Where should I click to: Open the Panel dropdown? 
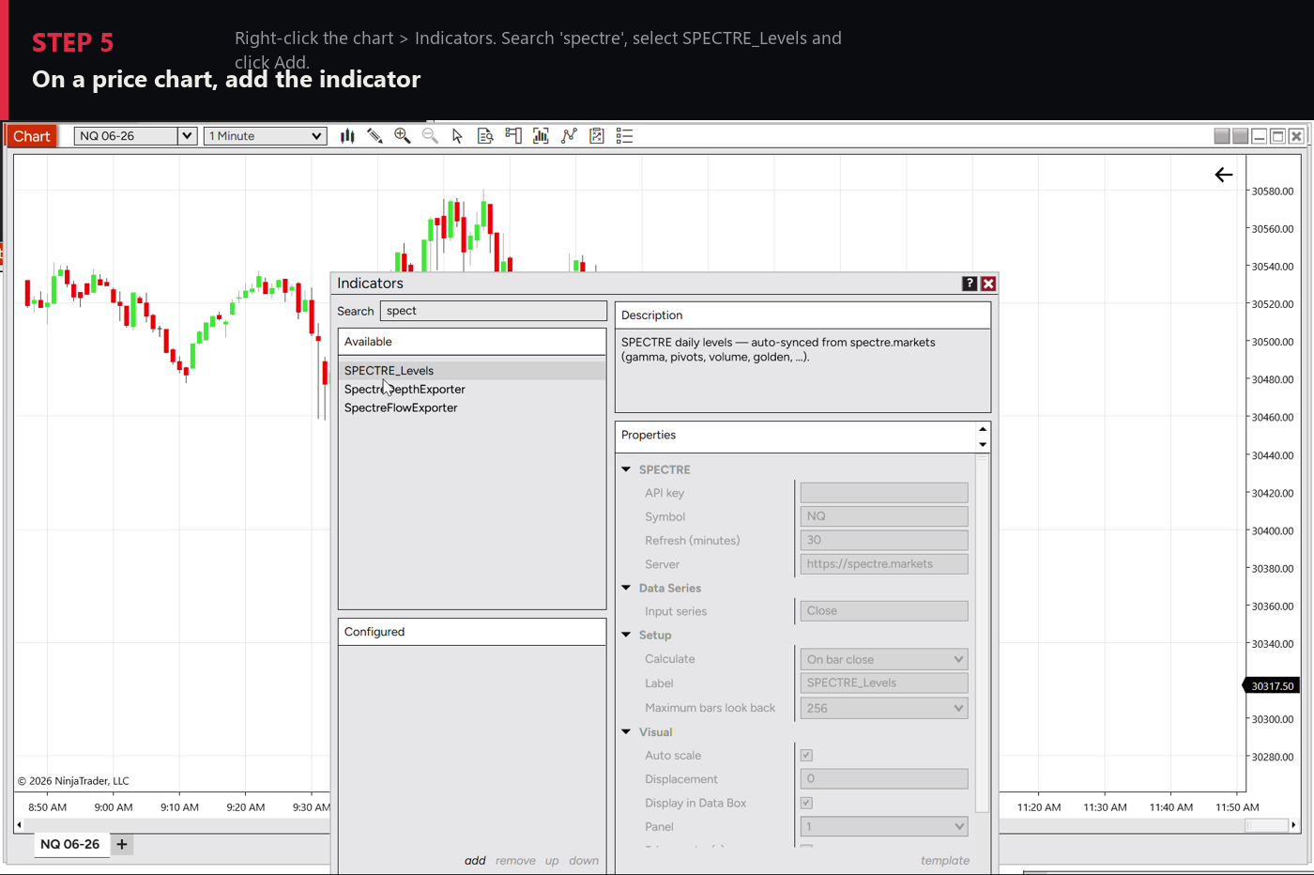pos(884,826)
